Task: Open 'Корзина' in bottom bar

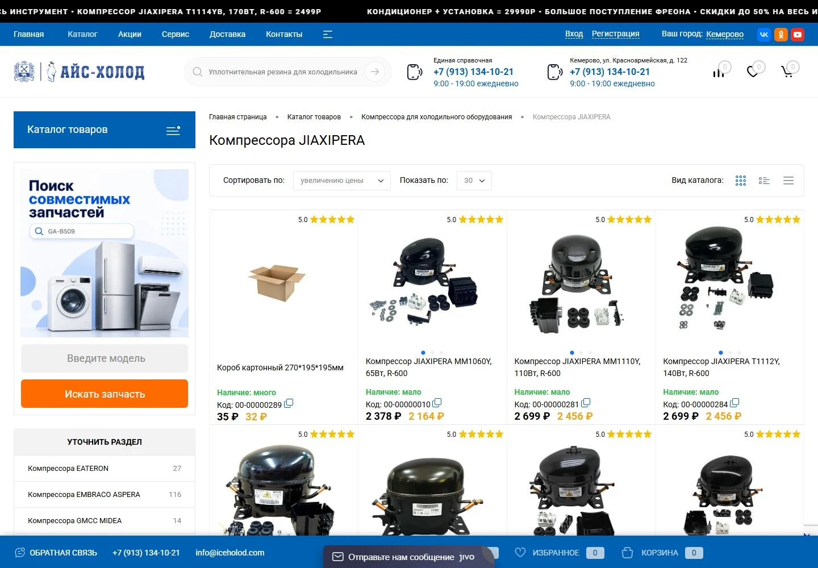Action: [662, 553]
